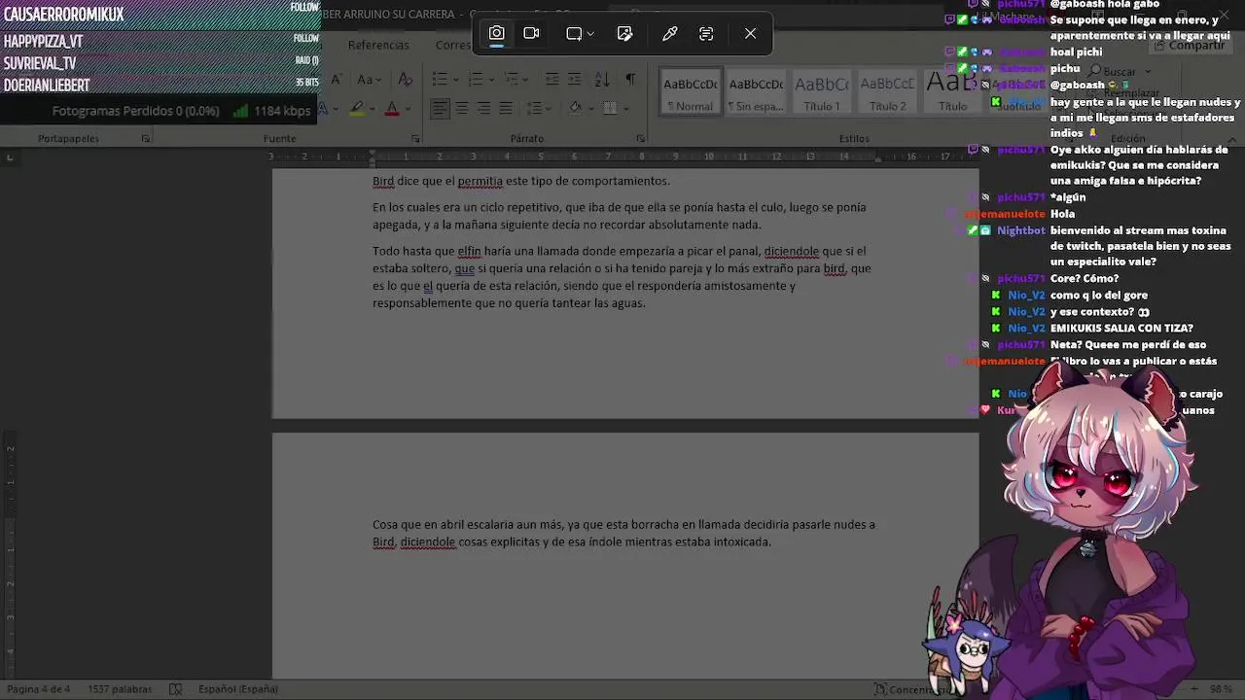The height and width of the screenshot is (700, 1245).
Task: Expand borders dropdown arrow
Action: [x=625, y=108]
